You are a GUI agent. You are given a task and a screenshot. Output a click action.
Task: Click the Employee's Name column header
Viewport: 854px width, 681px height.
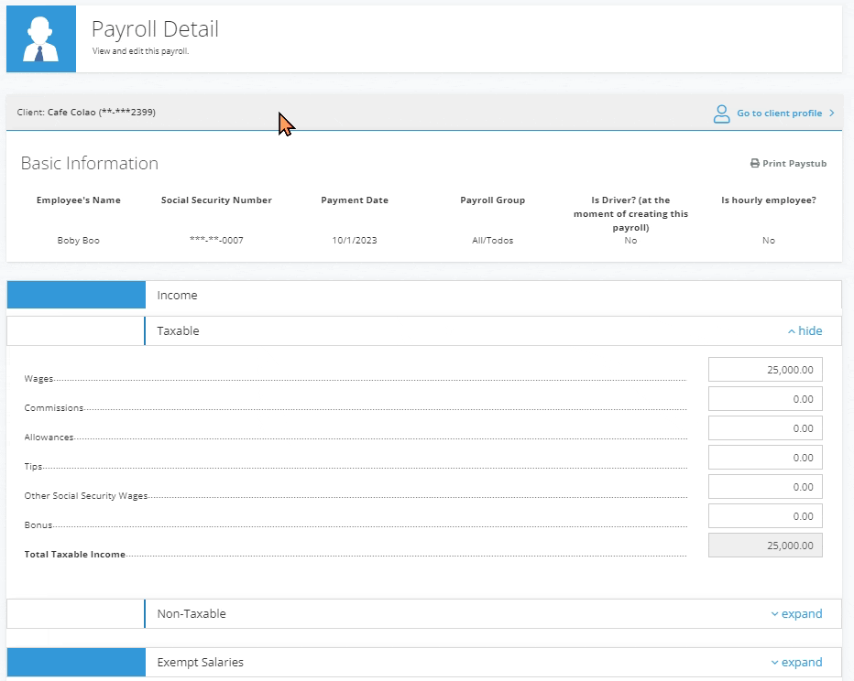pyautogui.click(x=79, y=200)
